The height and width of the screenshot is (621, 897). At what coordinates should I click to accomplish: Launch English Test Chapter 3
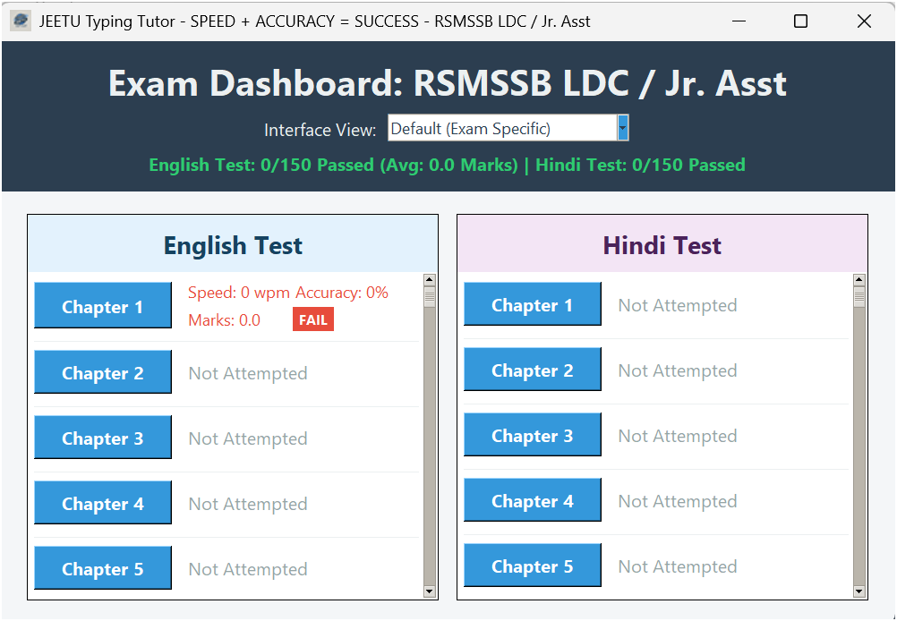click(x=103, y=438)
